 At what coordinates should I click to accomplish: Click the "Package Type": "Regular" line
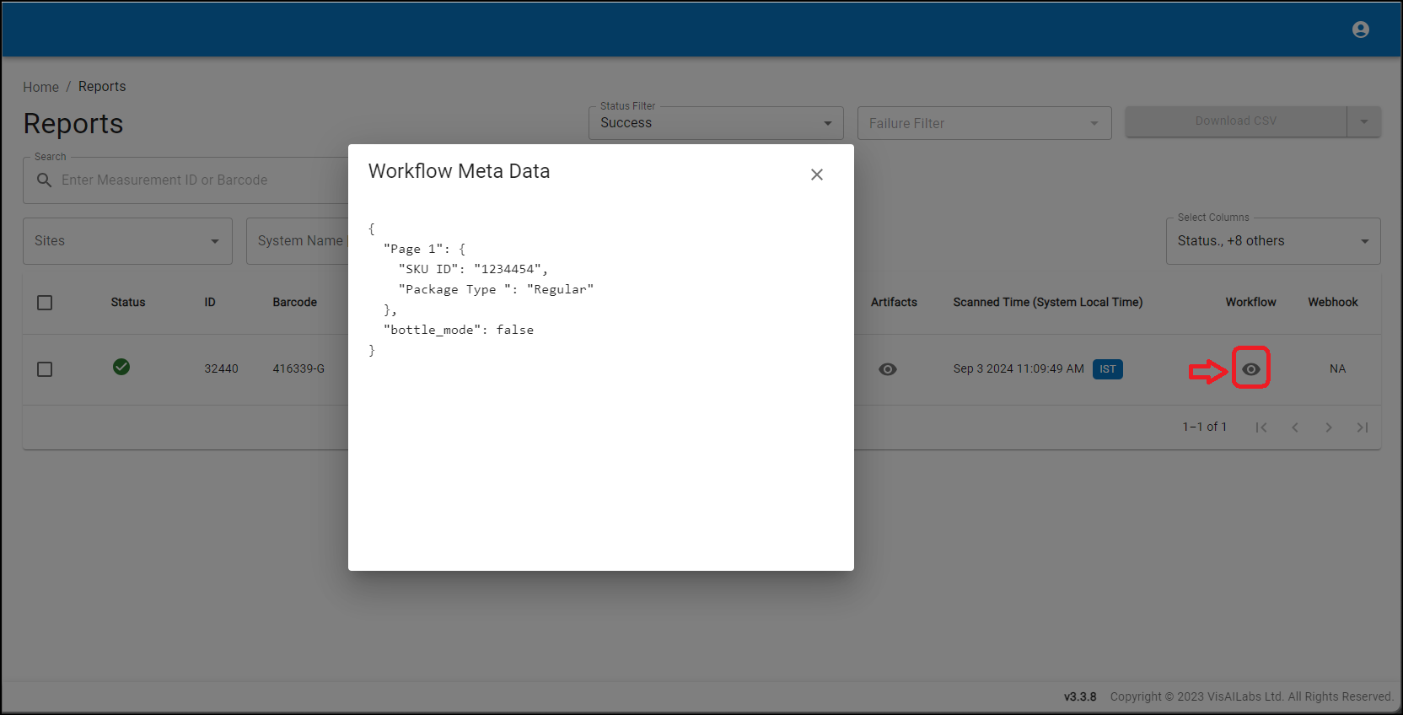(497, 289)
